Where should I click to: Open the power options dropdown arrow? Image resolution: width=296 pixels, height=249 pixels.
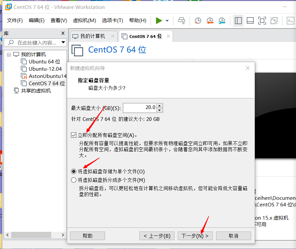point(167,21)
